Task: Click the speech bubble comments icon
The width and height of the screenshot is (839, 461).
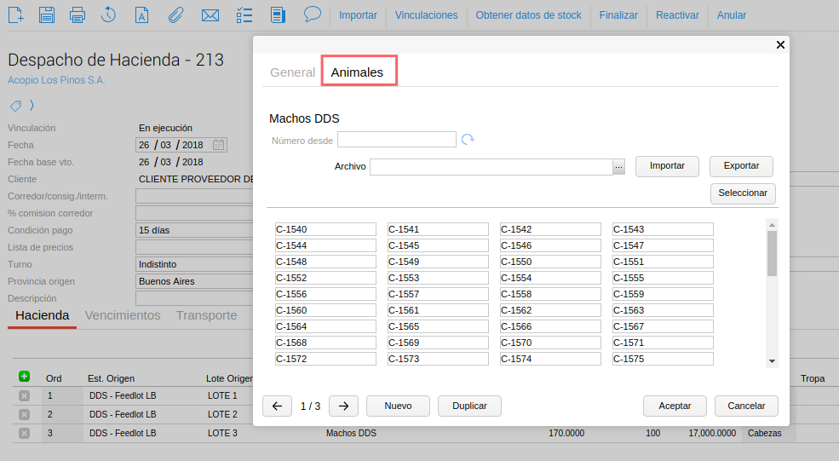Action: (313, 14)
